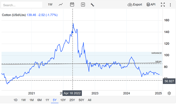
Task: Toggle fullscreen chart view
Action: point(163,5)
